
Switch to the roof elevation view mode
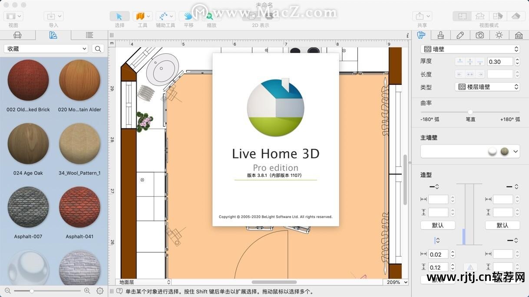tap(516, 16)
